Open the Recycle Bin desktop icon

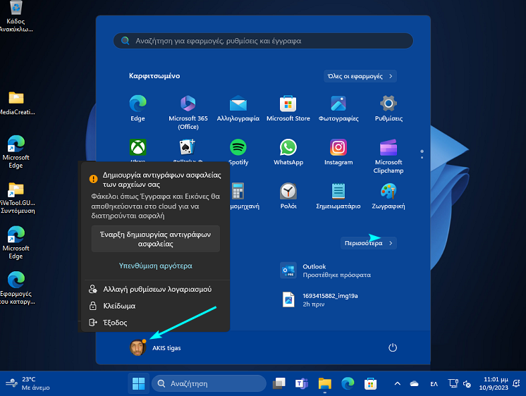(x=16, y=16)
